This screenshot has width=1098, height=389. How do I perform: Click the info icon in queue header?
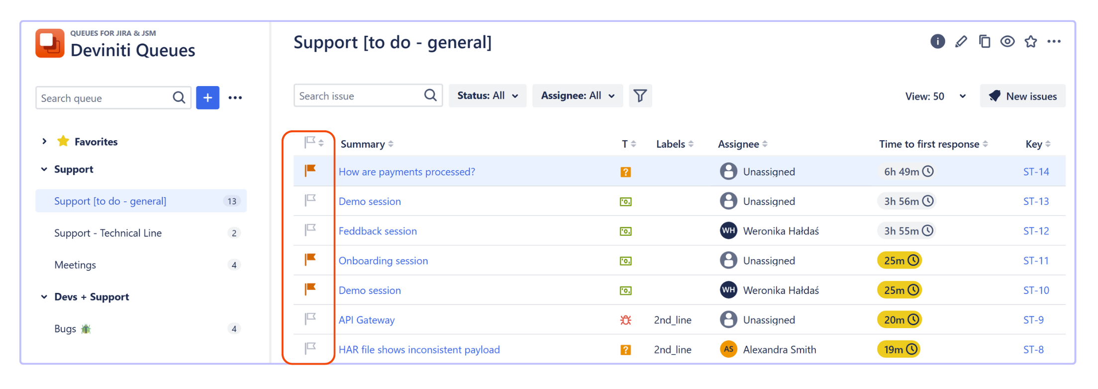937,41
